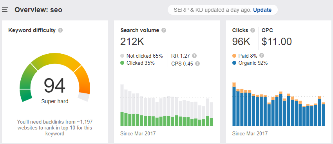Image resolution: width=333 pixels, height=144 pixels.
Task: Click the Overview: seo heading
Action: click(38, 10)
